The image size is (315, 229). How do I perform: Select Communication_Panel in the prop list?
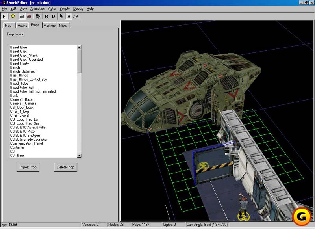click(26, 143)
